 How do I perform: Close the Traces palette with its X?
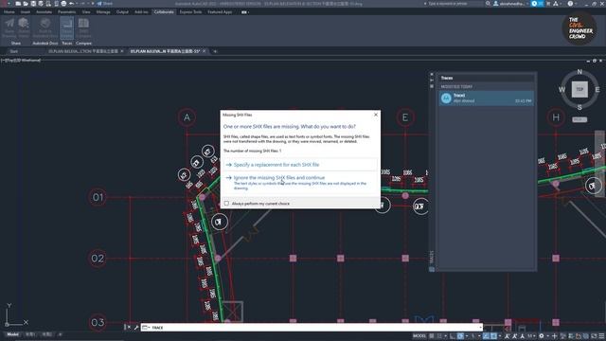tap(432, 74)
